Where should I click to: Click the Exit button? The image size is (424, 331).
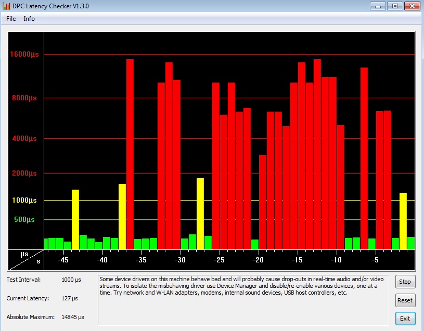[x=405, y=319]
